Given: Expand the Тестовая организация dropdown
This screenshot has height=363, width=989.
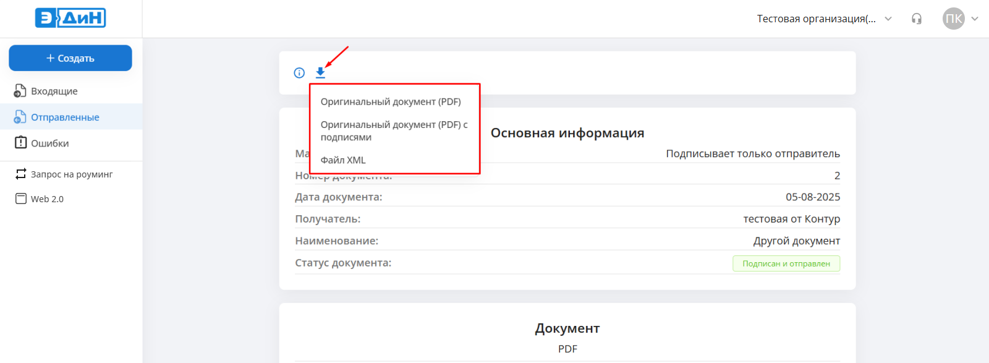Looking at the screenshot, I should pos(888,19).
